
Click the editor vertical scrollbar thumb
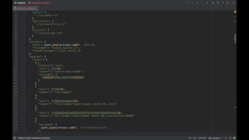click(235, 38)
